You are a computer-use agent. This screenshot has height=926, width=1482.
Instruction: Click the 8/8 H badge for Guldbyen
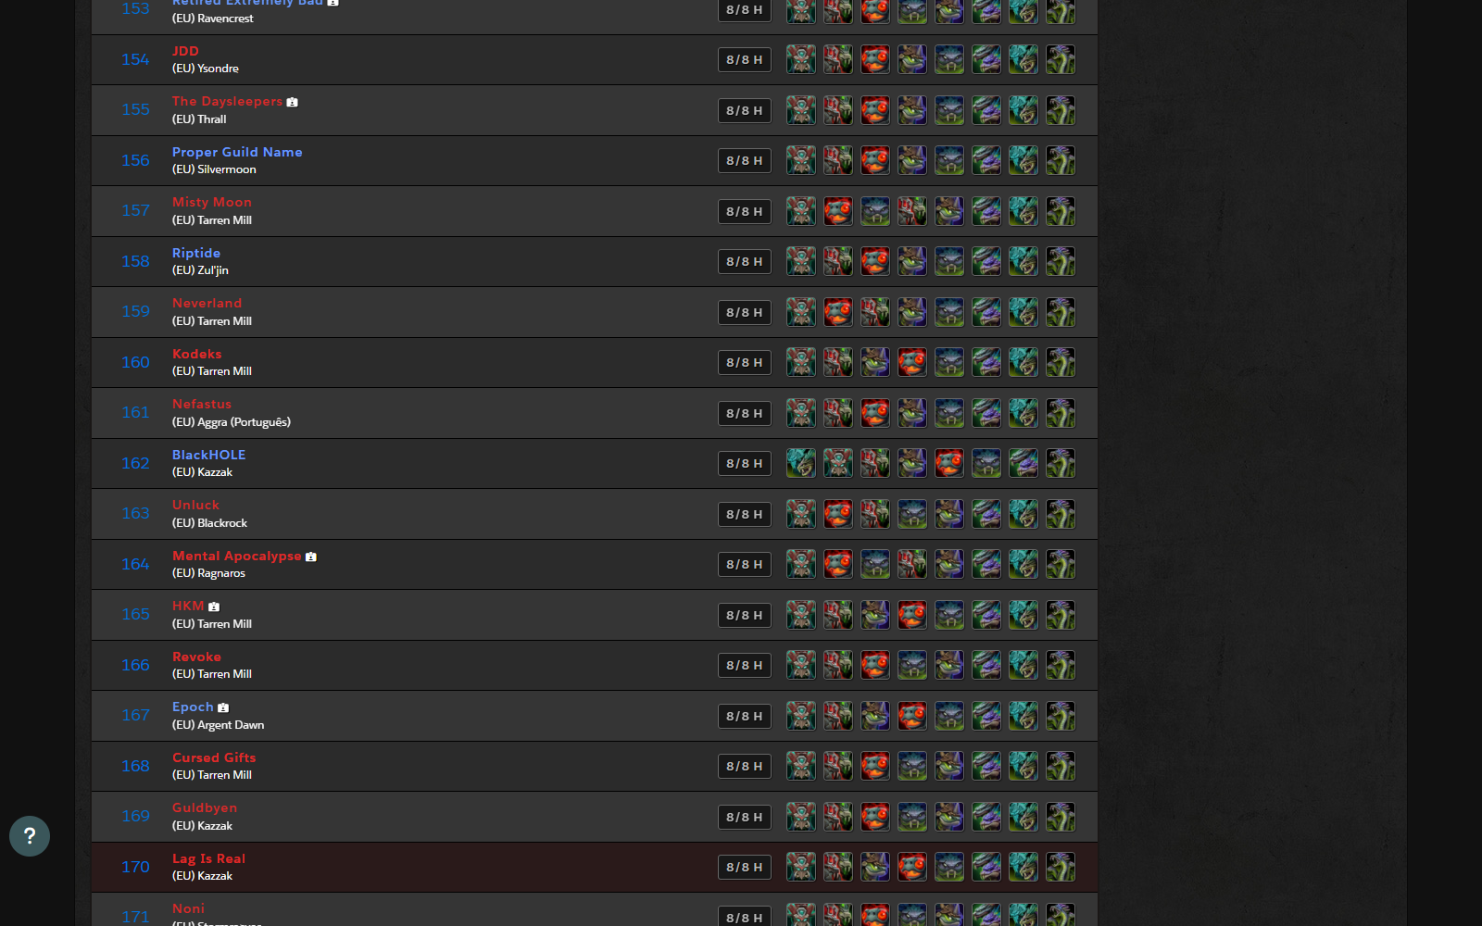tap(745, 817)
